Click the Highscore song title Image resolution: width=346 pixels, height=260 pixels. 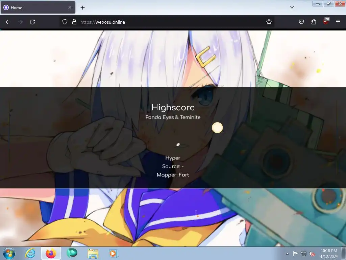tap(173, 107)
